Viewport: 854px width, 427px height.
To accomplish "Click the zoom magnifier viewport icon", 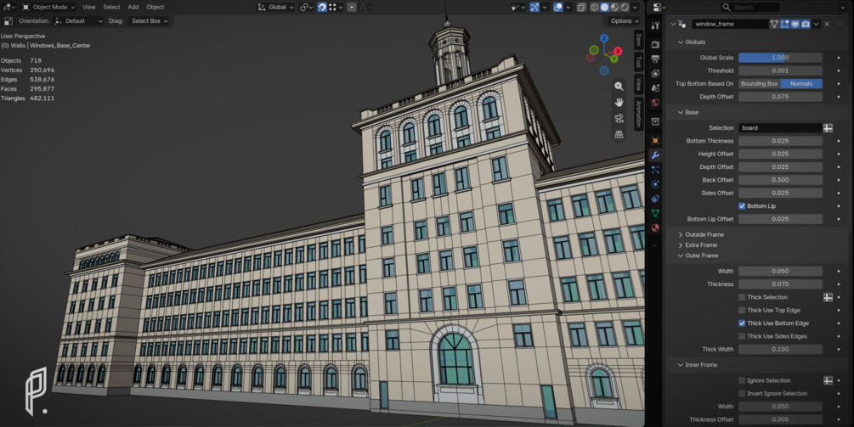I will coord(619,86).
